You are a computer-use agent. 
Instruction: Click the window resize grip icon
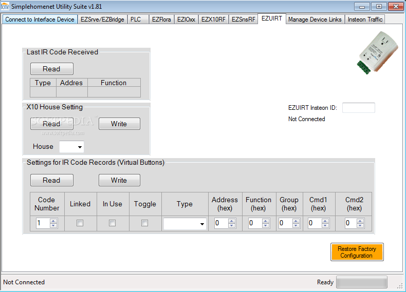coord(400,285)
